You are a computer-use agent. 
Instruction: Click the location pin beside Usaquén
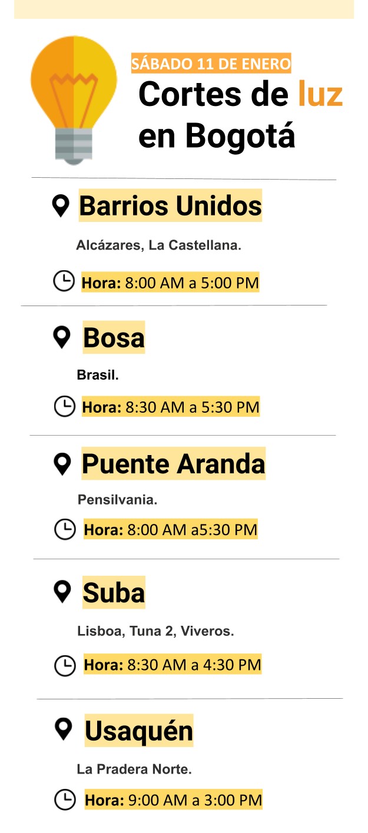pyautogui.click(x=63, y=729)
